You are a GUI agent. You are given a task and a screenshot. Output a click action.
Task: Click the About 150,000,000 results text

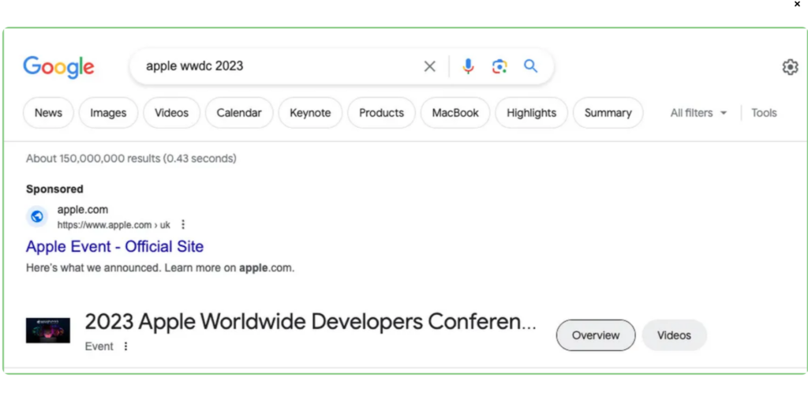tap(132, 159)
